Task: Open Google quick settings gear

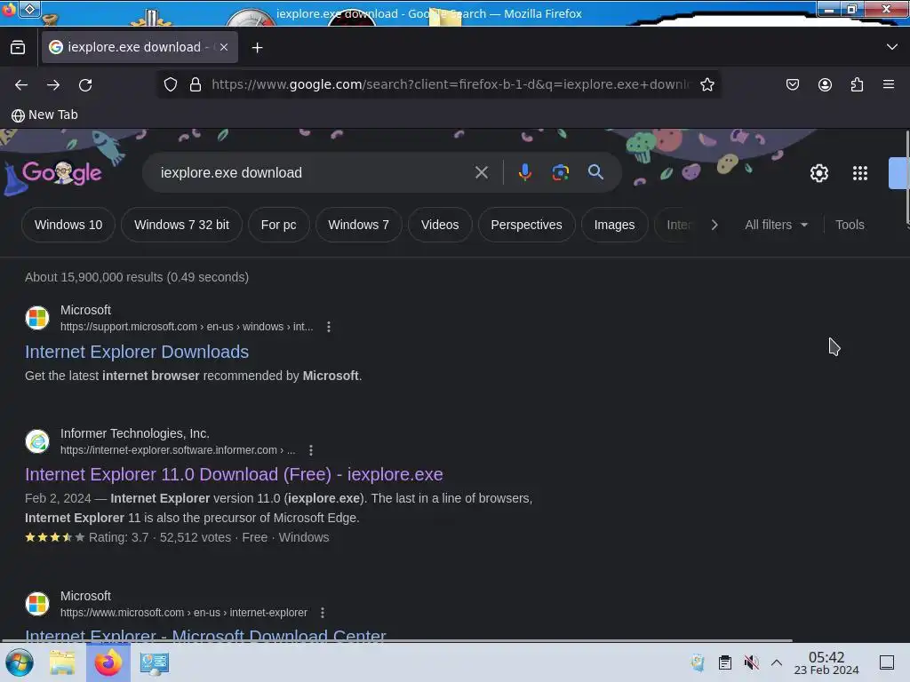Action: pos(818,173)
